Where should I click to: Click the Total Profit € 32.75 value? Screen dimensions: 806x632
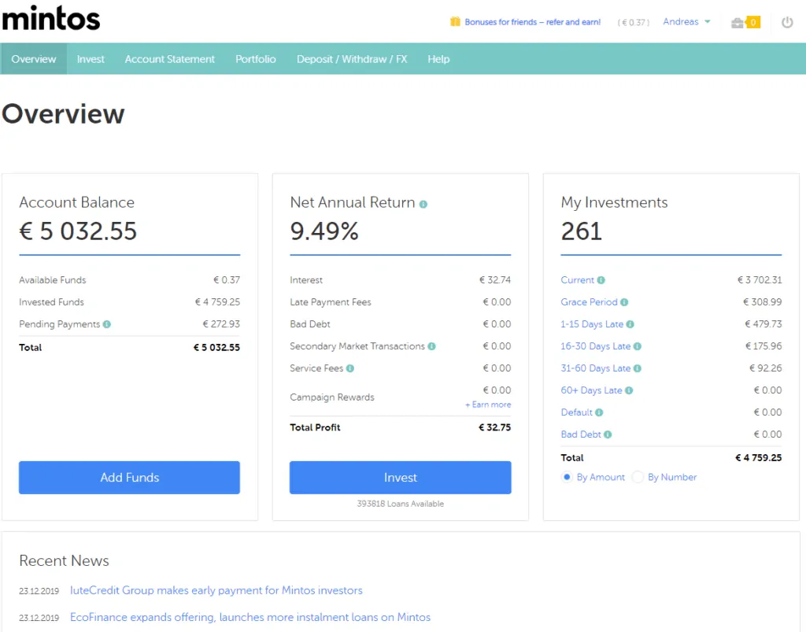click(495, 427)
